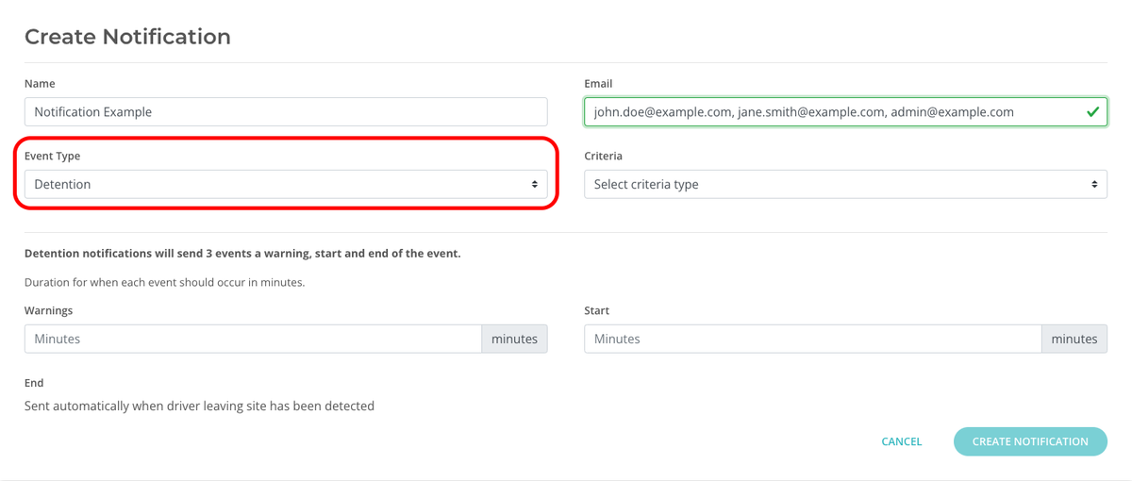Click the Email field label

click(598, 84)
